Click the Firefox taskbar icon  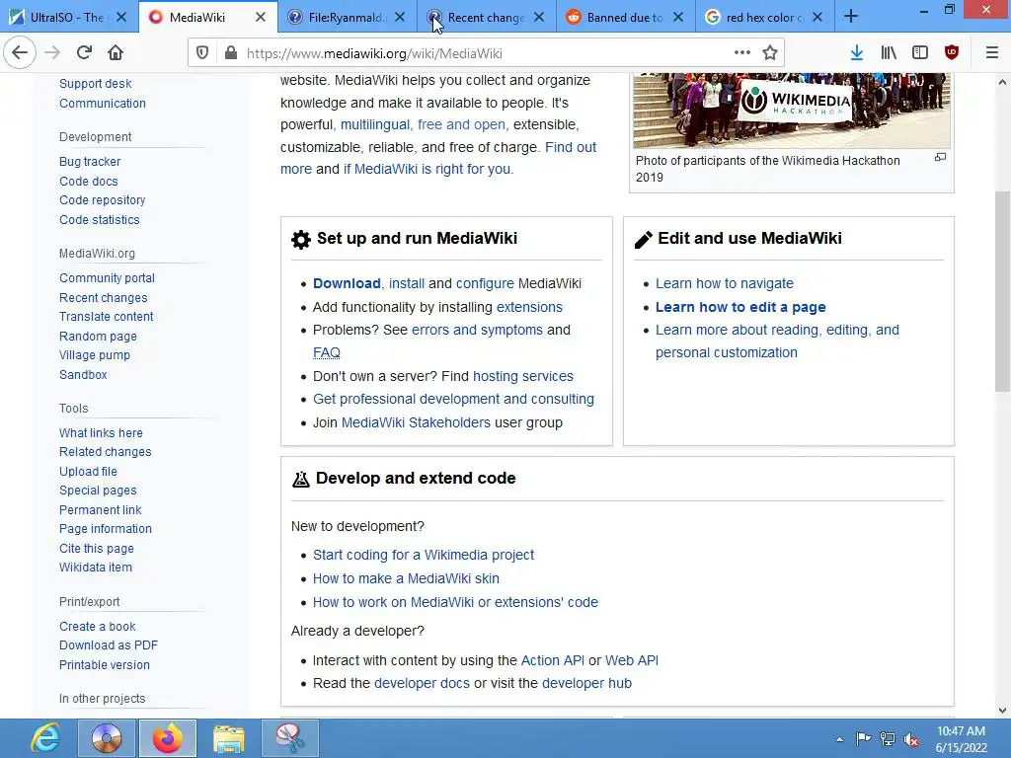pyautogui.click(x=168, y=738)
